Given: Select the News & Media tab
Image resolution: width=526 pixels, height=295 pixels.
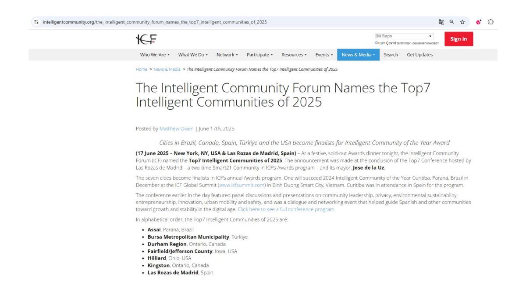Looking at the screenshot, I should click(358, 55).
